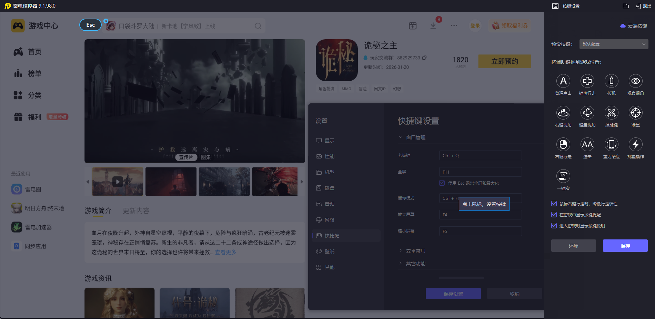Choose the 连击 AA combo icon
655x319 pixels.
[x=587, y=144]
